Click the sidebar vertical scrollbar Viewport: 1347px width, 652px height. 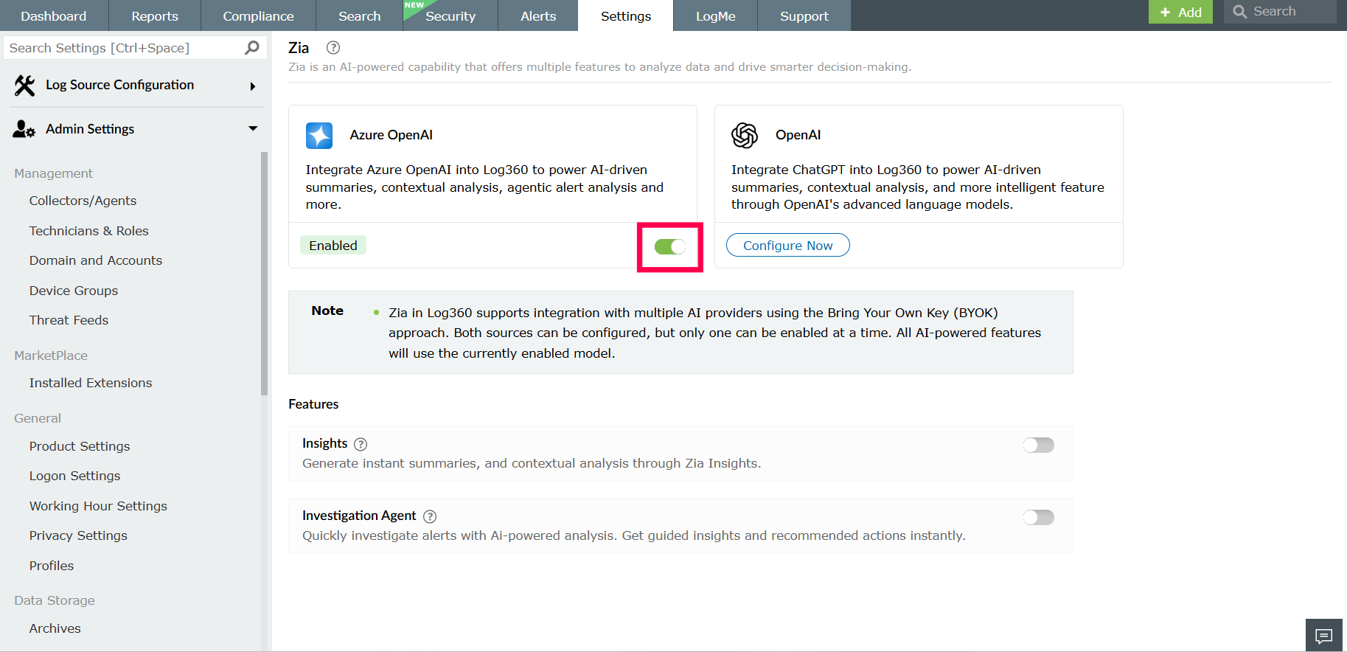click(x=264, y=273)
